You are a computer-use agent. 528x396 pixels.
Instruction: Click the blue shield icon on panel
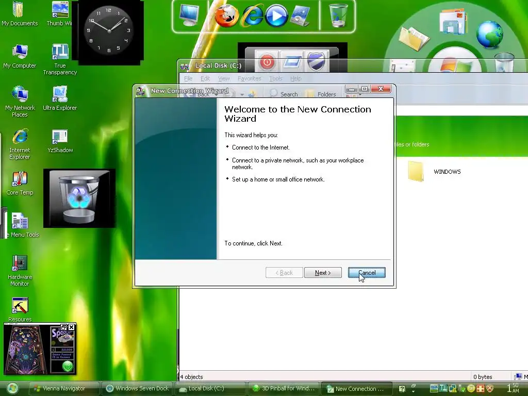point(316,61)
